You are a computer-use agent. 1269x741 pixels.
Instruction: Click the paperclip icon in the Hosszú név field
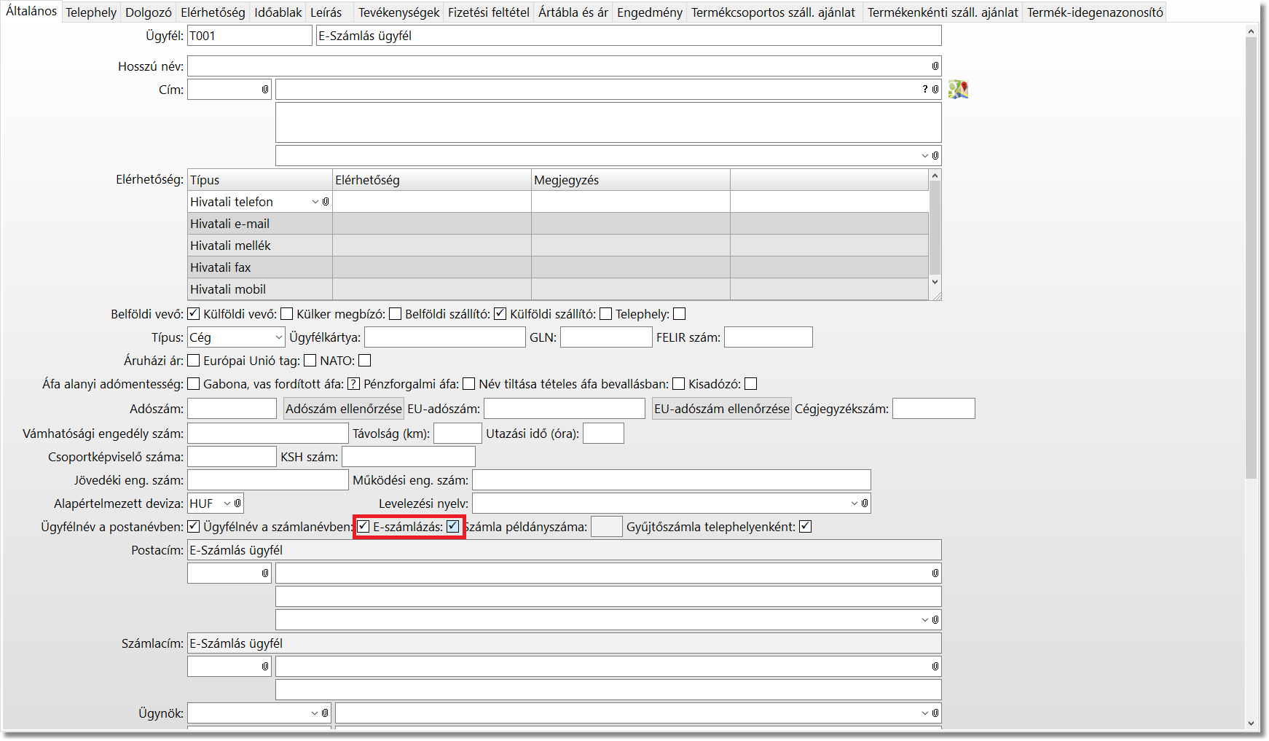point(935,66)
